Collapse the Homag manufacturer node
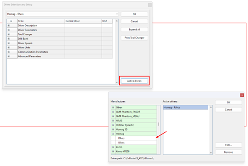The image size is (248, 166). pos(113,134)
